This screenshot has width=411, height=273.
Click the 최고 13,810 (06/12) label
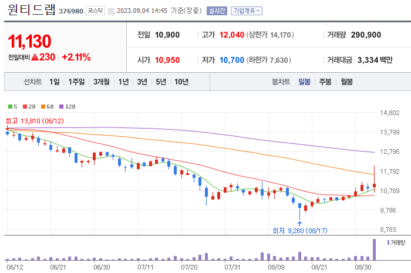[x=34, y=121]
